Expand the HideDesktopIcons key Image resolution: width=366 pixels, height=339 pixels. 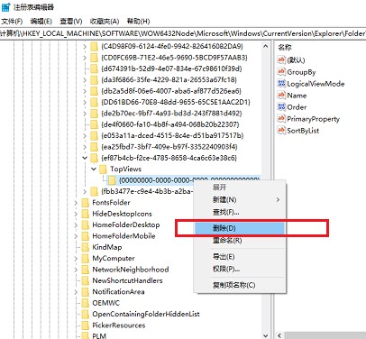click(76, 214)
